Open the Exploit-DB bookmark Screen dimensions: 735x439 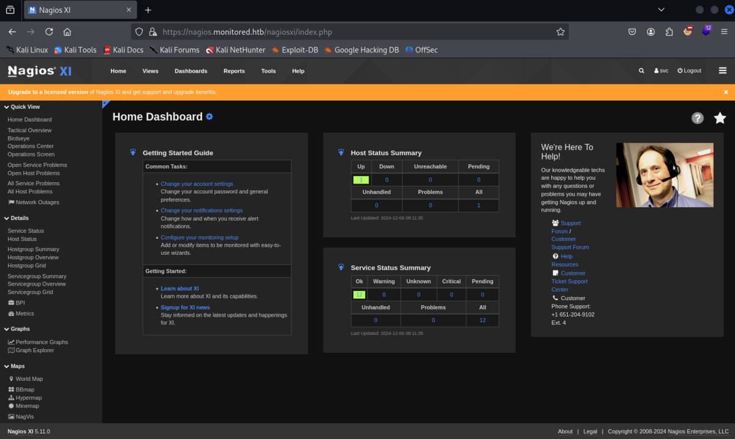click(295, 50)
